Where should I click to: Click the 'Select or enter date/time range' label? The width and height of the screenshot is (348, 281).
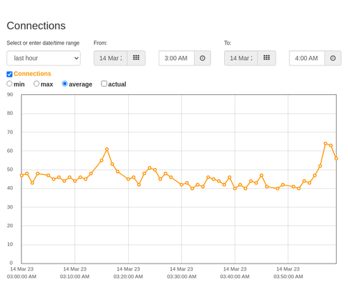pyautogui.click(x=43, y=43)
